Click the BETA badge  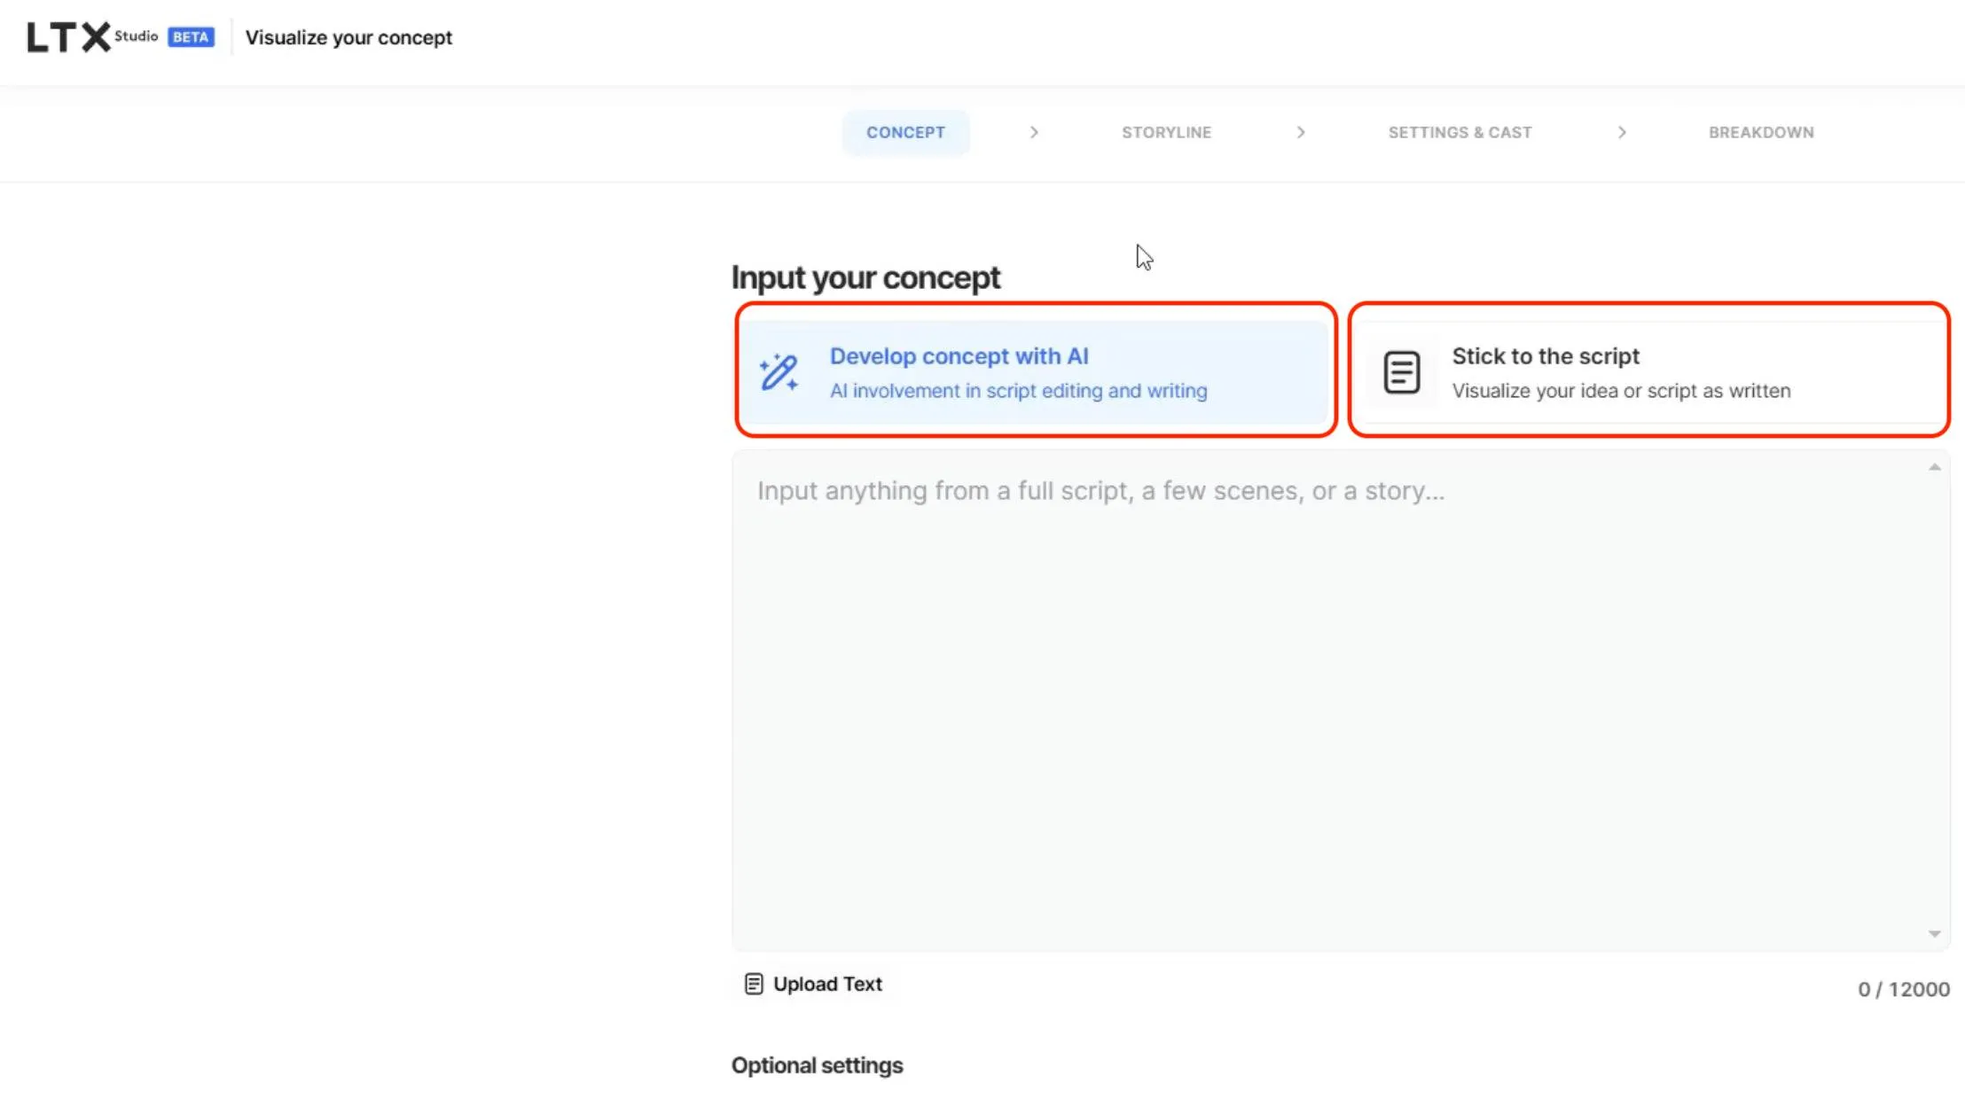tap(191, 37)
